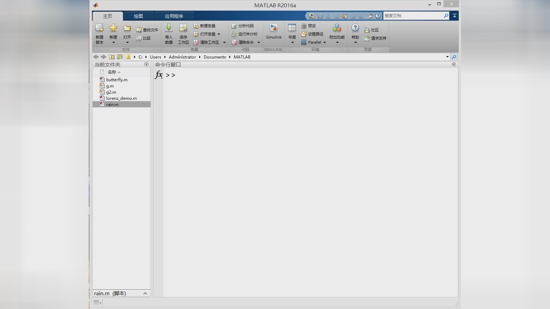Click Users in the folder path
Screen dimensions: 550x309
coord(155,57)
